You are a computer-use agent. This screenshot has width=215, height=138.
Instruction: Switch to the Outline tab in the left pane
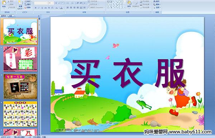[x=10, y=16]
